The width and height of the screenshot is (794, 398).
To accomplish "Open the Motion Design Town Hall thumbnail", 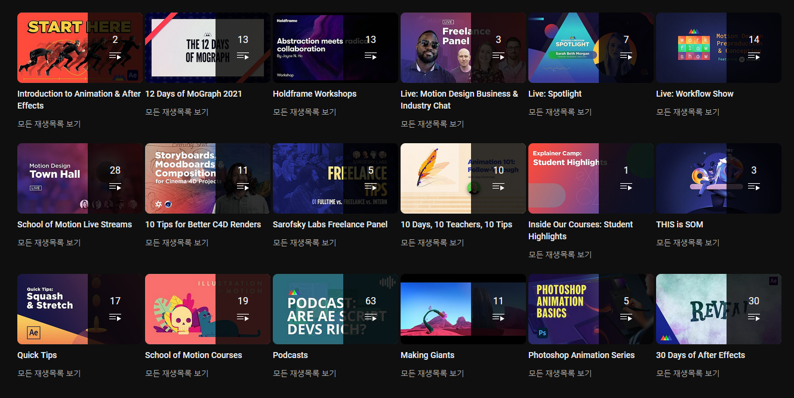I will (x=80, y=178).
